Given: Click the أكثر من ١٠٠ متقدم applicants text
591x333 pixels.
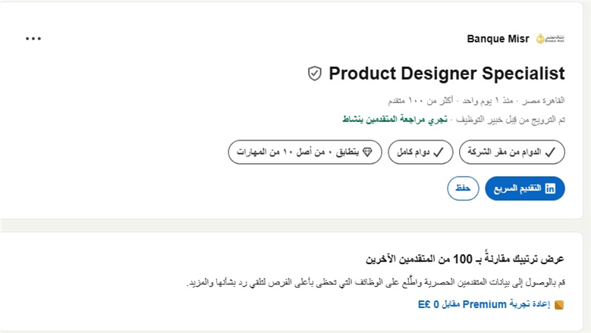Looking at the screenshot, I should click(x=420, y=101).
